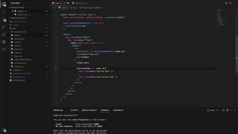Screen dimensions: 238x134
Task: Open the new terminal launch profile dropdown arrow
Action: point(220,110)
